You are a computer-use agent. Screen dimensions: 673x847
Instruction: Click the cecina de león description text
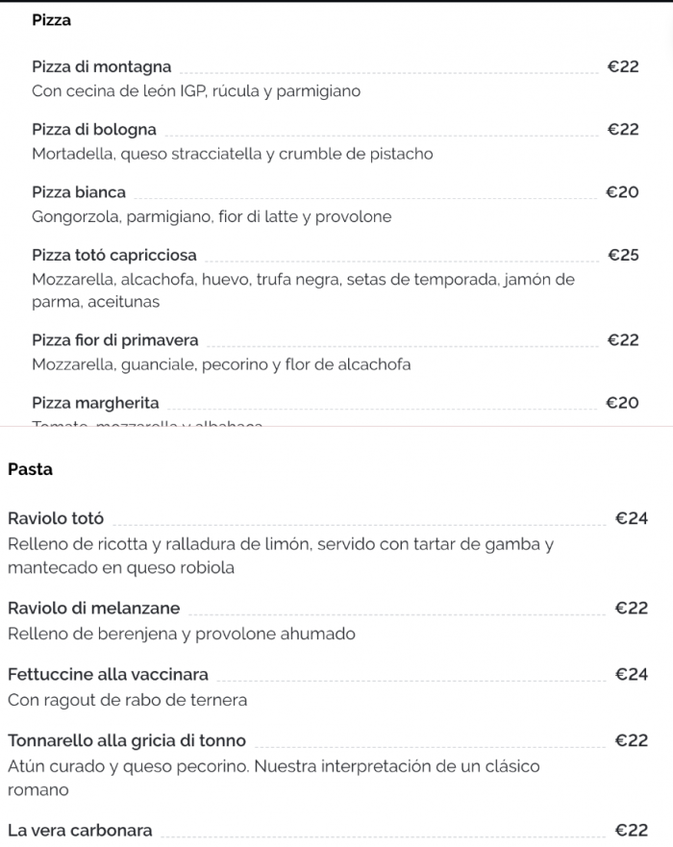point(196,91)
